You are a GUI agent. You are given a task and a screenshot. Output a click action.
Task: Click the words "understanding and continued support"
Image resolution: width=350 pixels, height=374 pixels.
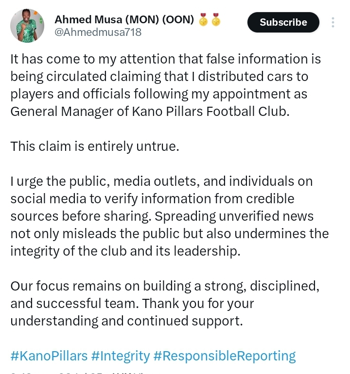pos(125,321)
